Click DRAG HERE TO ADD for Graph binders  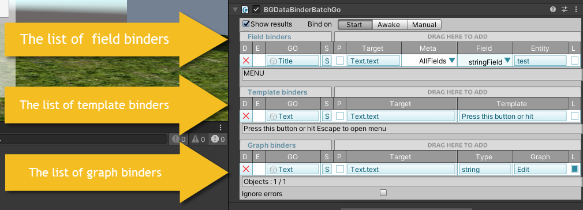[x=457, y=145]
